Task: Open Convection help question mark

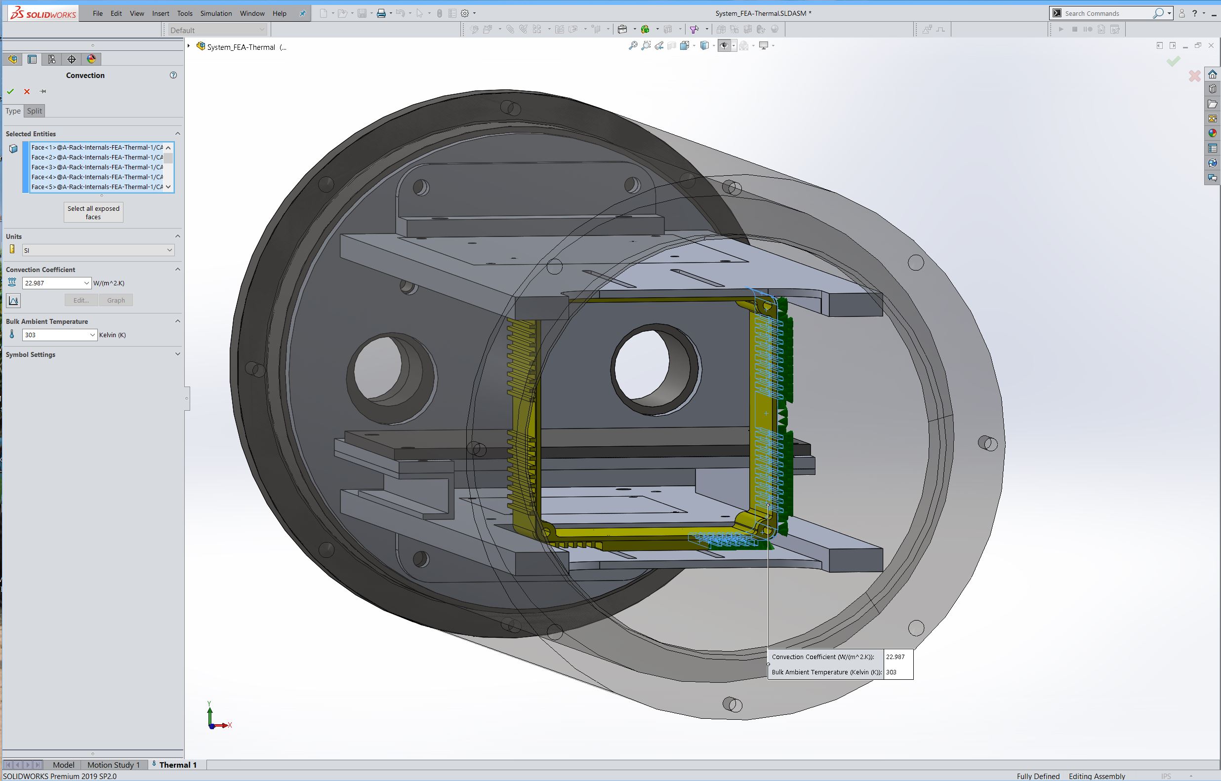Action: pos(173,75)
